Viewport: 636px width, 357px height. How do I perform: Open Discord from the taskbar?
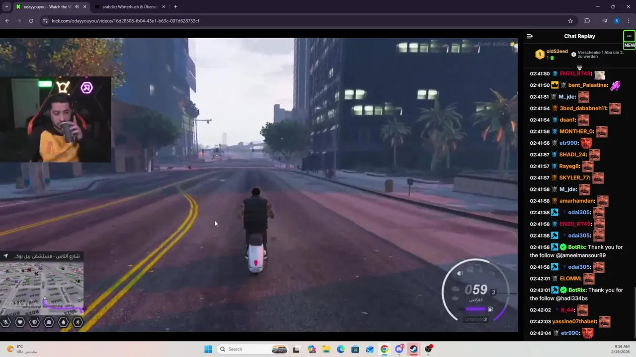click(x=399, y=349)
